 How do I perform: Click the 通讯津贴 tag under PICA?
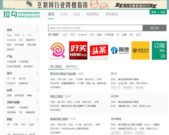coord(140,88)
